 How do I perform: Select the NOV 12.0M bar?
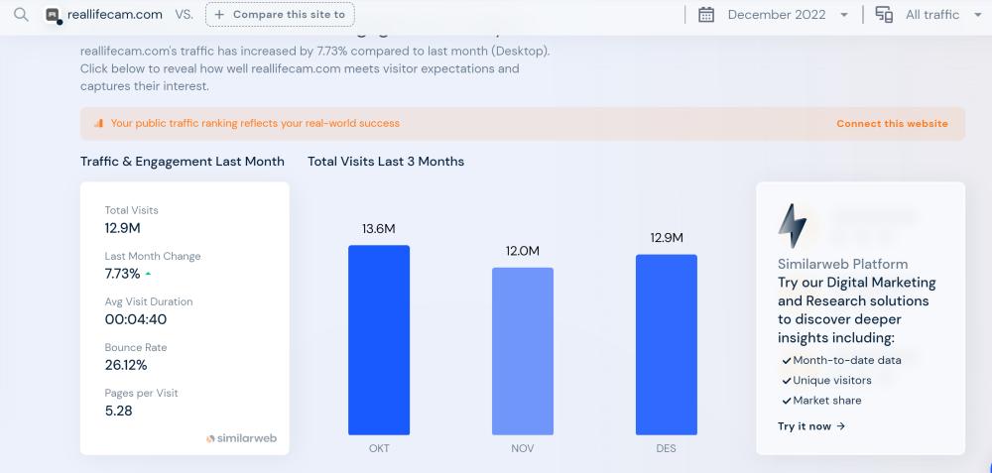pos(523,351)
